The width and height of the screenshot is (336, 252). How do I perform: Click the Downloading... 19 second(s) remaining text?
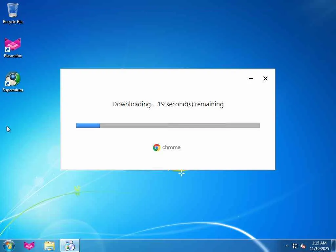pyautogui.click(x=168, y=104)
